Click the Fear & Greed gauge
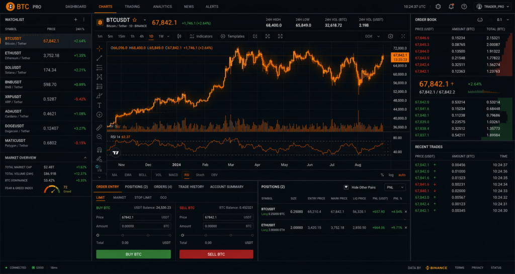Image resolution: width=515 pixels, height=274 pixels. coord(52,189)
